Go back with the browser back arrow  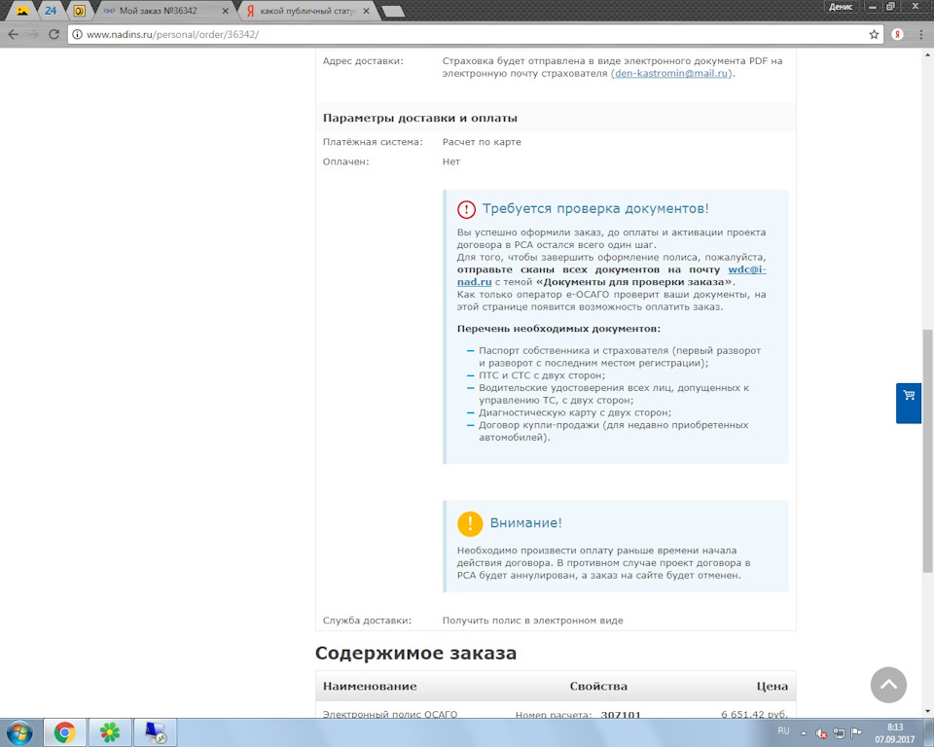point(13,35)
